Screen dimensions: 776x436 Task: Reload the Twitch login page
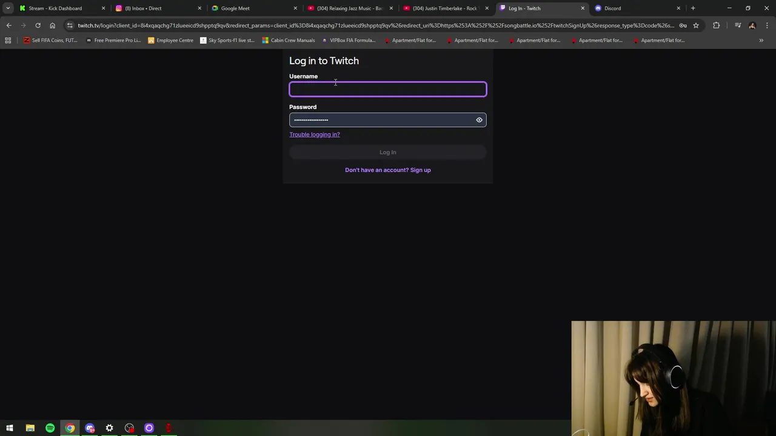(x=38, y=25)
